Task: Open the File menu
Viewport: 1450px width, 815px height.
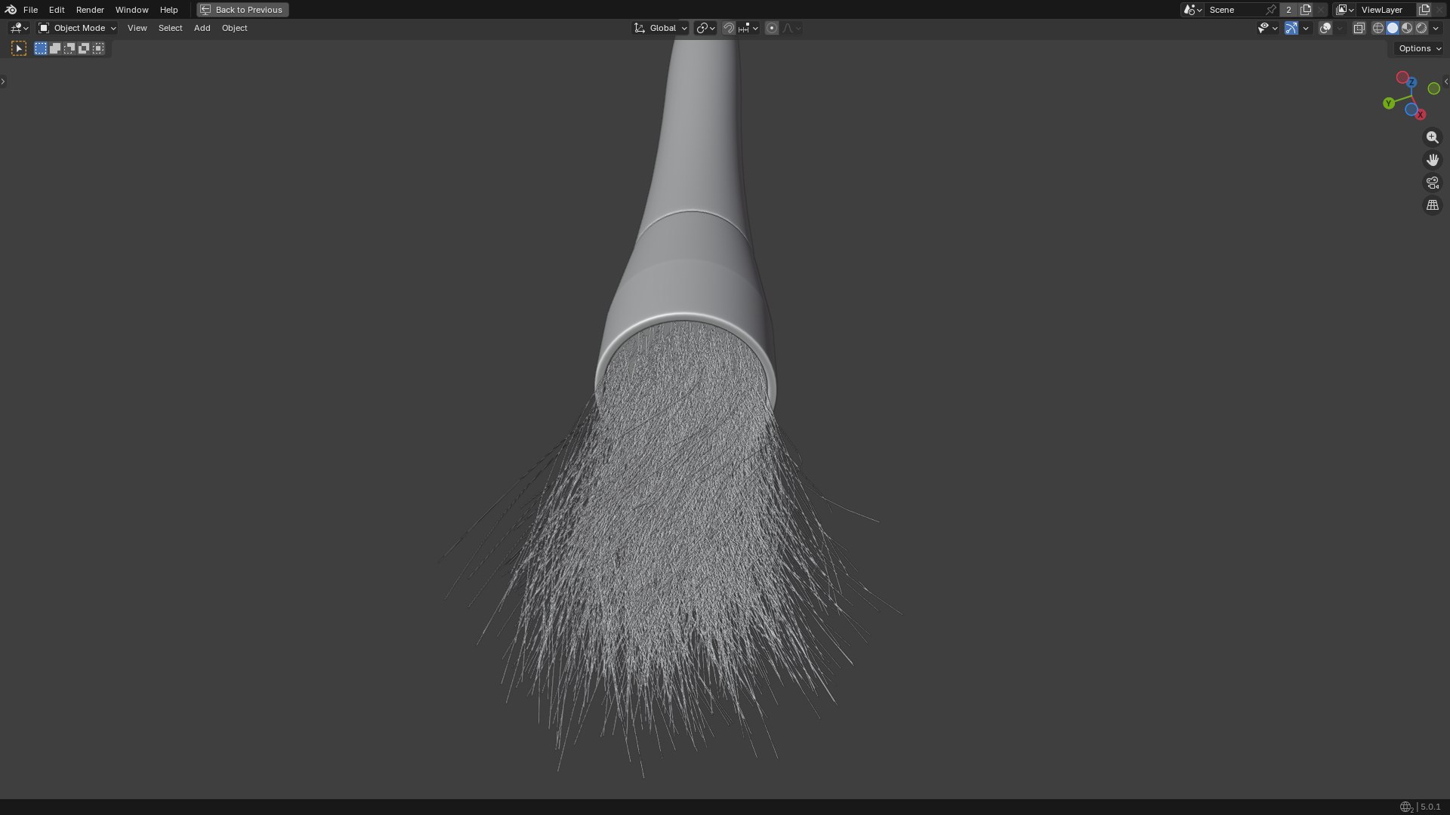Action: tap(30, 10)
